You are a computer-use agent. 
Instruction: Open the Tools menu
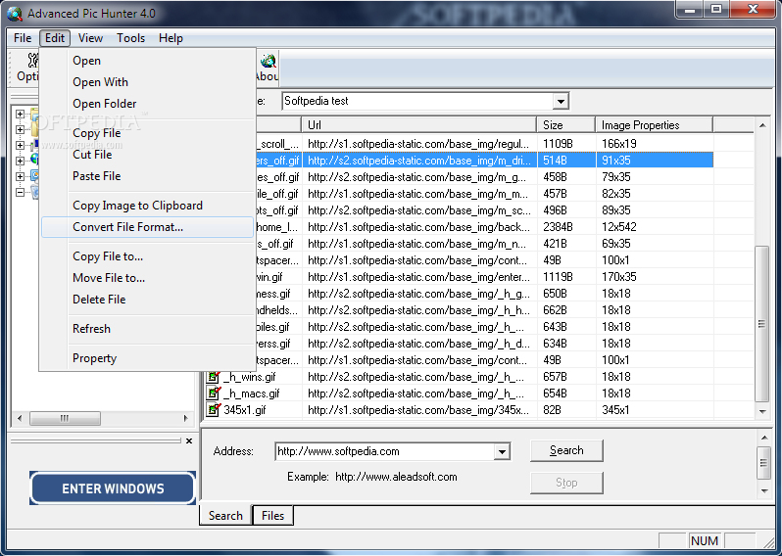pyautogui.click(x=130, y=38)
